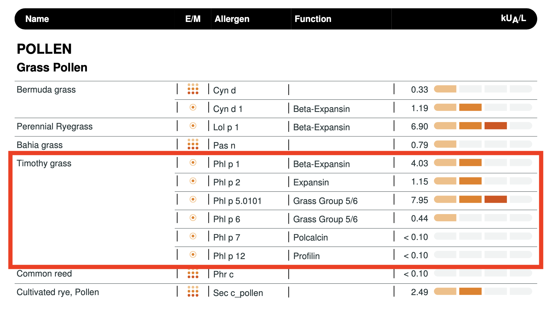Click the Perennial Ryegrass name label

pyautogui.click(x=55, y=127)
